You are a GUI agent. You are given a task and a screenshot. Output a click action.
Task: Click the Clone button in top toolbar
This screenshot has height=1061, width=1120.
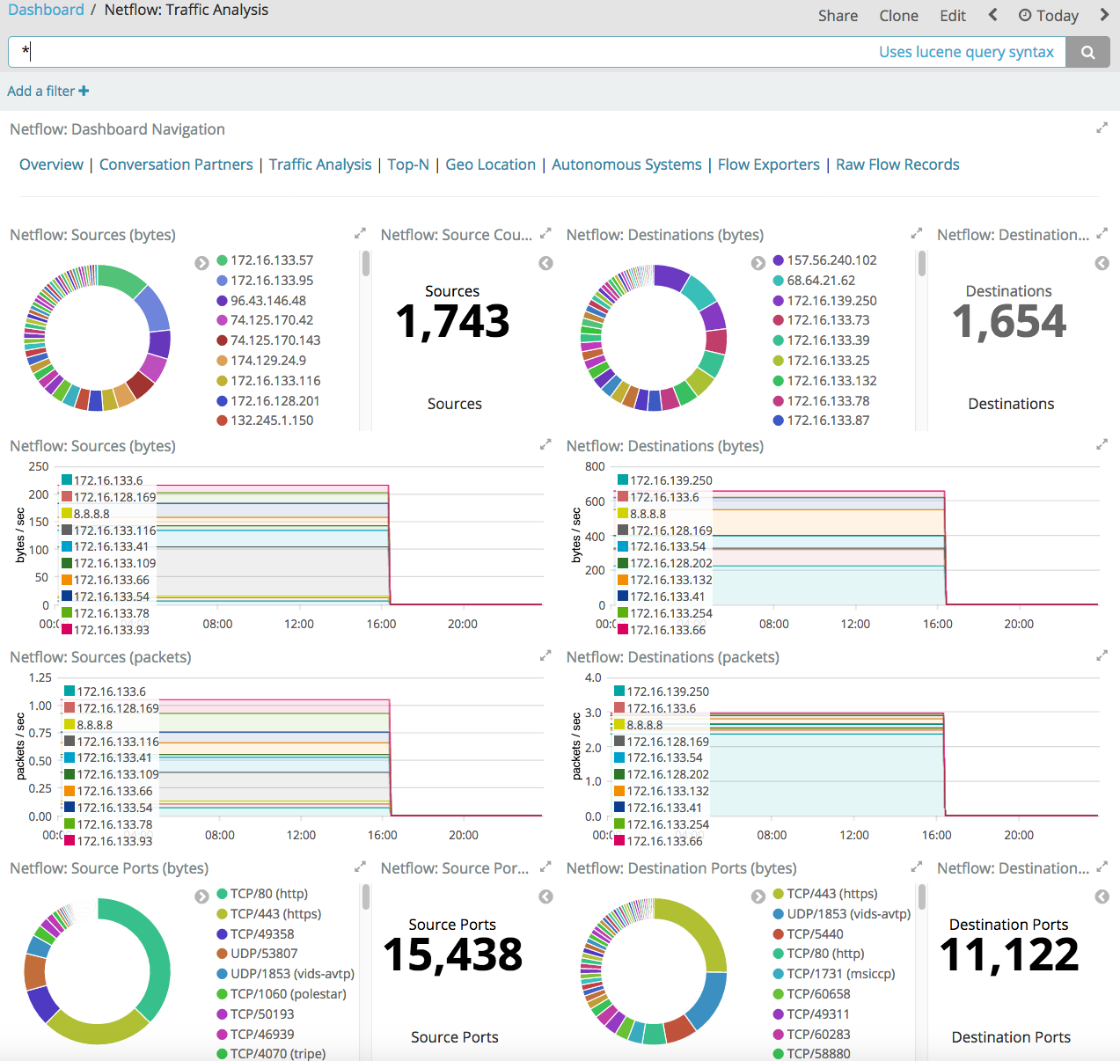coord(898,15)
